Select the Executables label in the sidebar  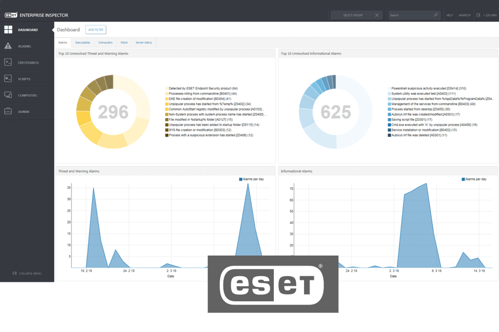28,63
